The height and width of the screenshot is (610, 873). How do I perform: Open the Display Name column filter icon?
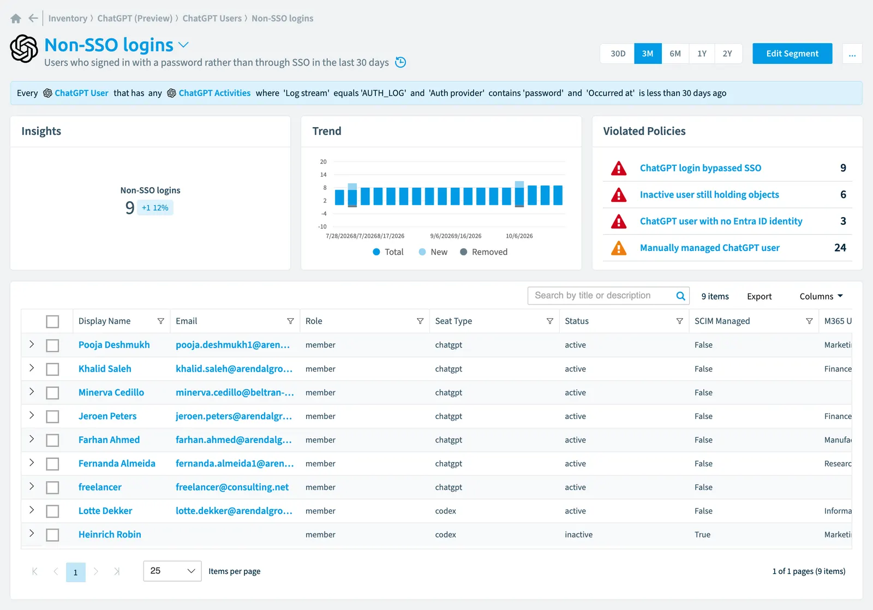tap(161, 321)
